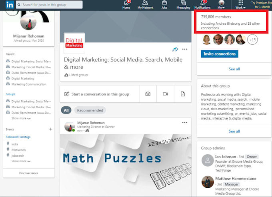Click See all under About this group
This screenshot has width=272, height=197.
click(x=234, y=131)
